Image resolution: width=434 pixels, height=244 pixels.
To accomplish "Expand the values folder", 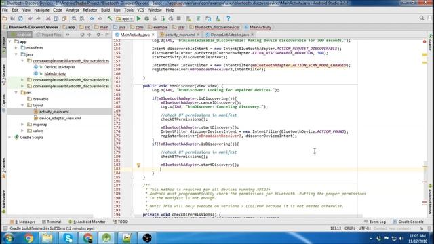I will [22, 131].
